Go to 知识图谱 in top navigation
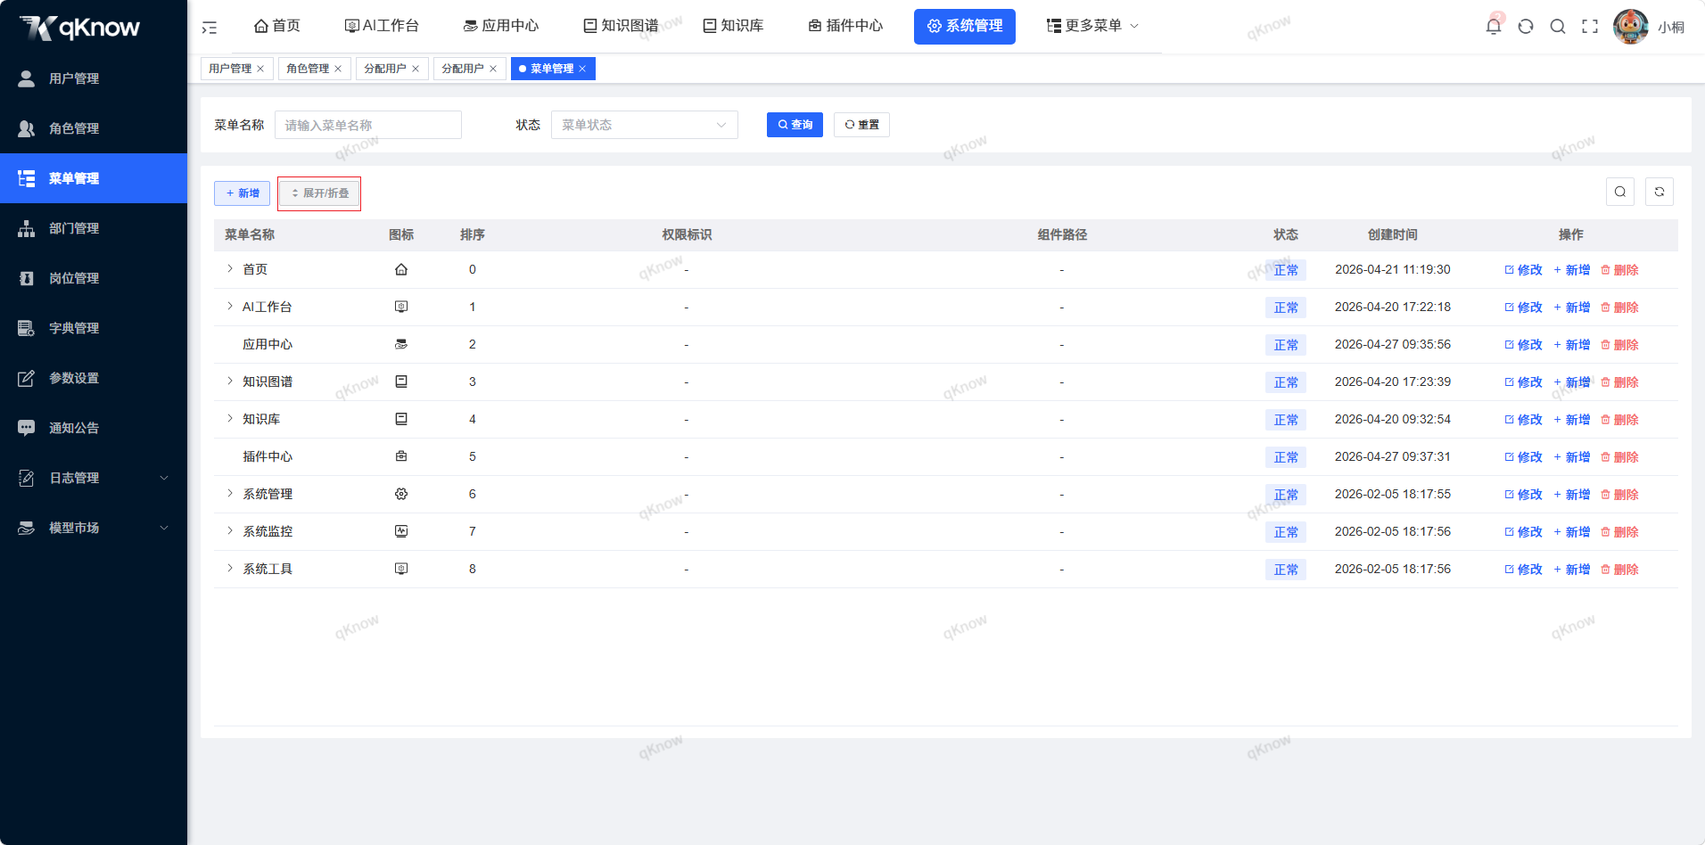Screen dimensions: 1705x845 click(621, 26)
